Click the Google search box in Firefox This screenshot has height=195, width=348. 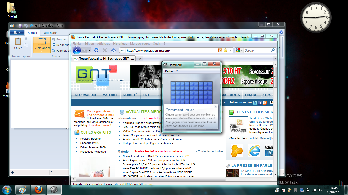pos(257,51)
